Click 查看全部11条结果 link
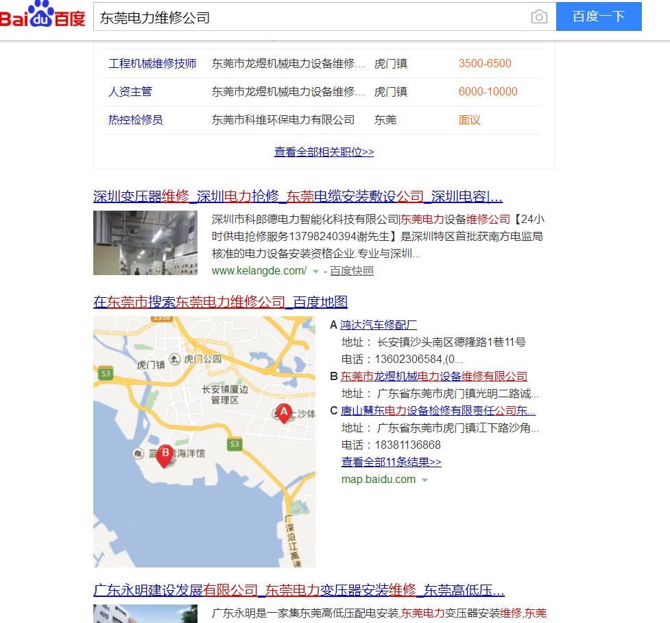The image size is (670, 623). (392, 462)
